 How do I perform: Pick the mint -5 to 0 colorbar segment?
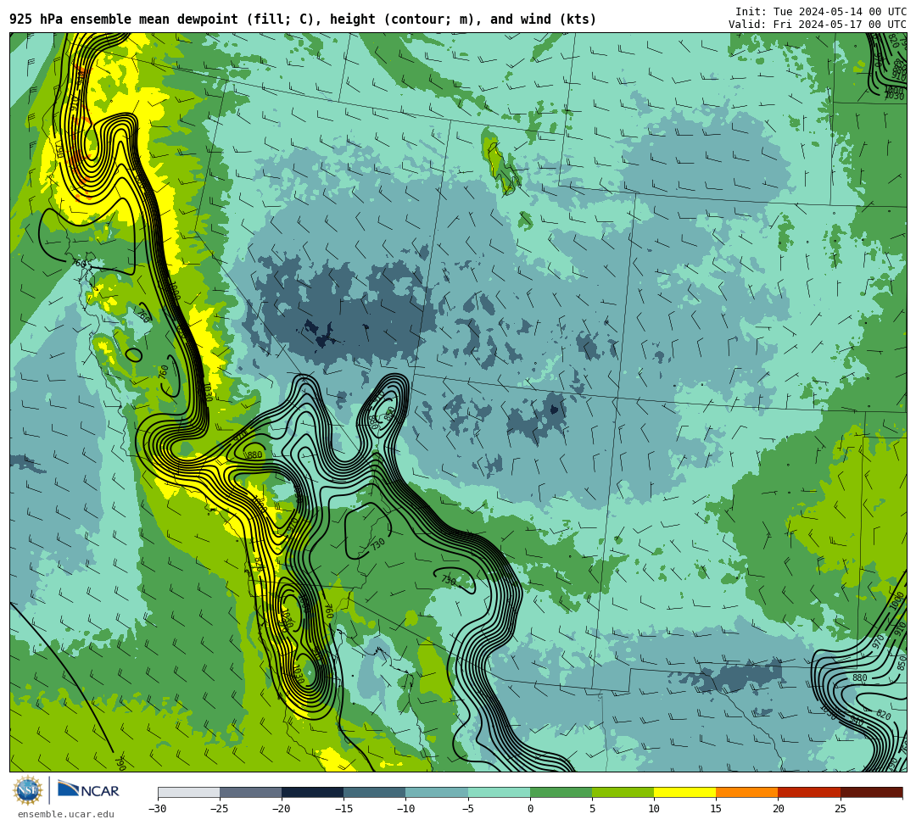tap(499, 792)
